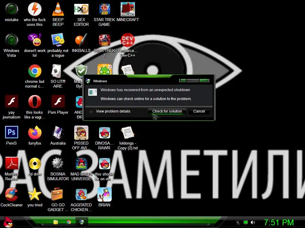305x228 pixels.
Task: Open the Angry Bird Start menu button
Action: pyautogui.click(x=8, y=222)
